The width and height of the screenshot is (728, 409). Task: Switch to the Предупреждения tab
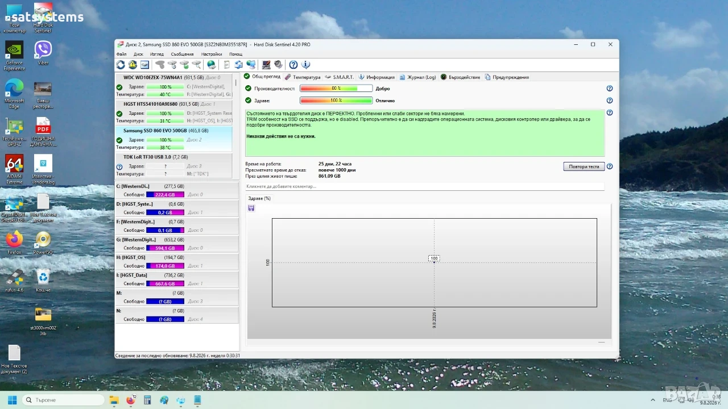point(507,77)
